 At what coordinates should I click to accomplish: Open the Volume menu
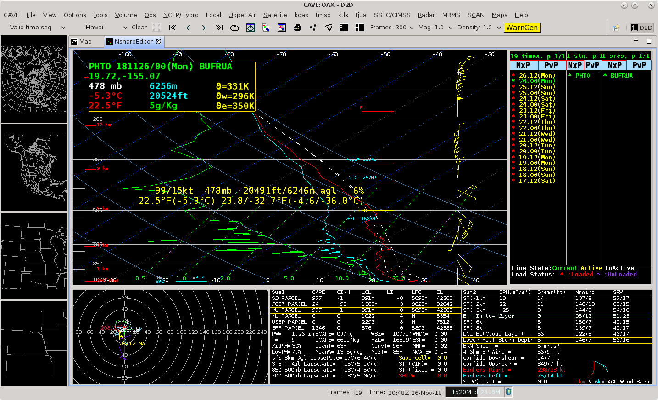click(x=126, y=15)
